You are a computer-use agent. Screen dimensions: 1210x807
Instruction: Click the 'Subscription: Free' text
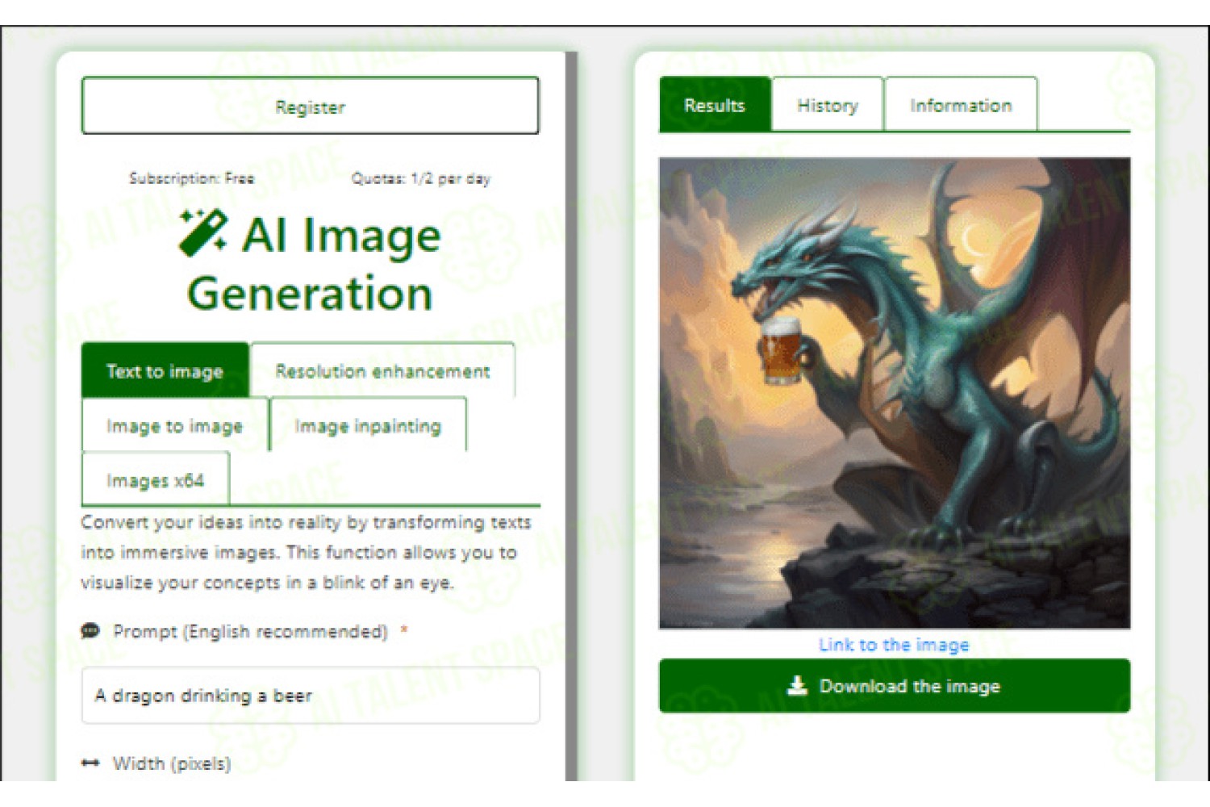click(x=192, y=178)
